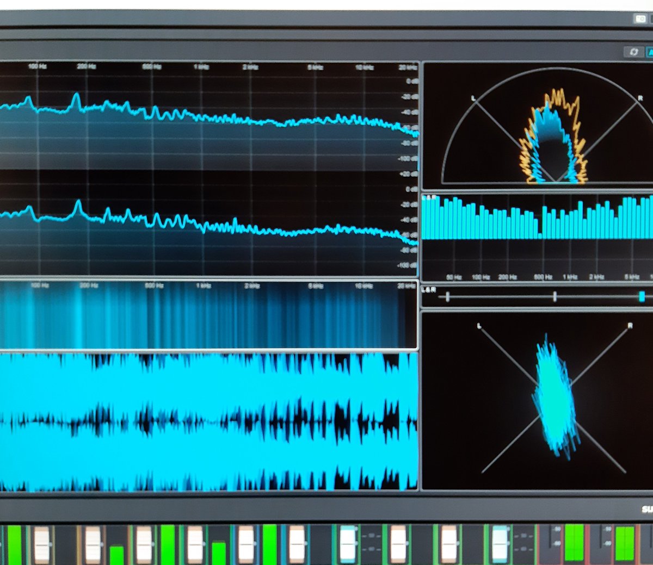The height and width of the screenshot is (565, 653).
Task: Click the spectrogram strip below the spectrum graphs
Action: 208,315
